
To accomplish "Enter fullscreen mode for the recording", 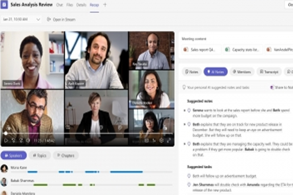I will 169,140.
